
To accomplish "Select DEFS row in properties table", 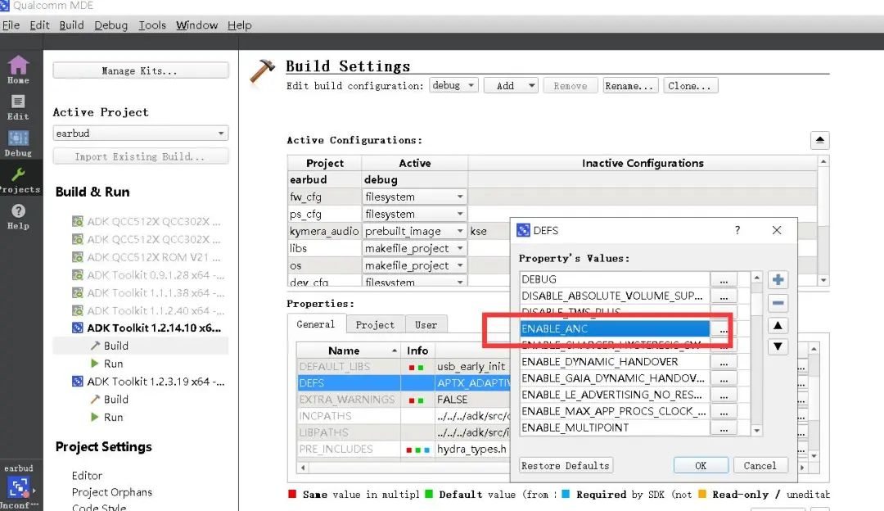I will [x=403, y=383].
